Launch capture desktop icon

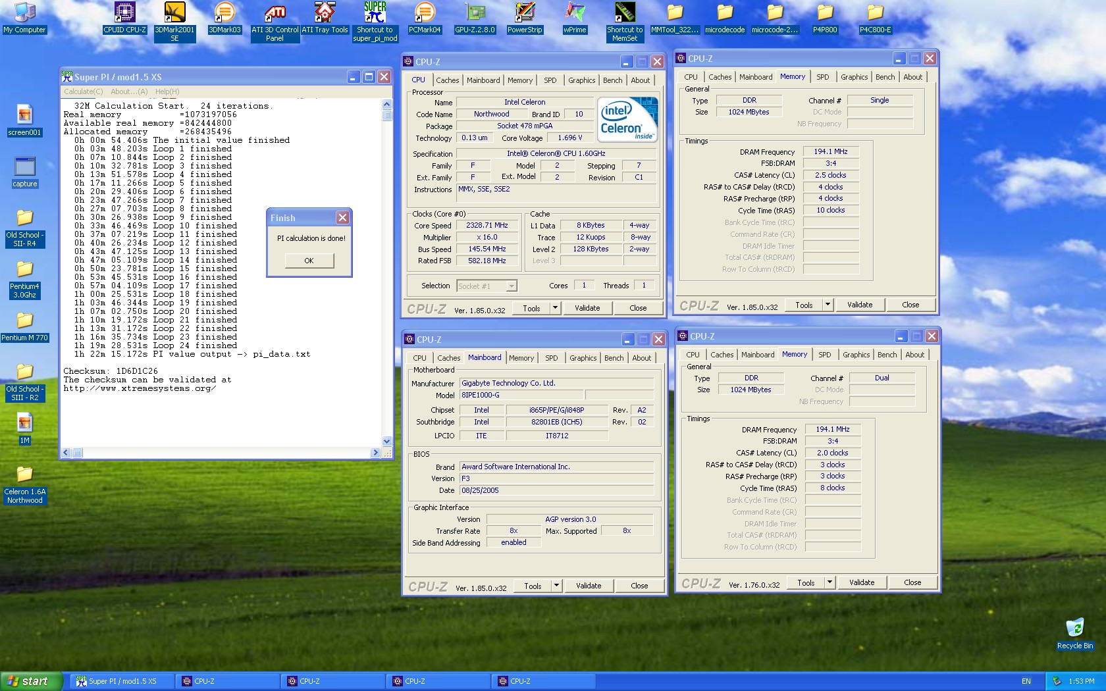(x=24, y=172)
